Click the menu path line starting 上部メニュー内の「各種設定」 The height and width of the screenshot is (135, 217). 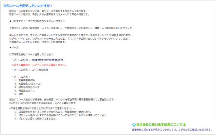(71, 28)
